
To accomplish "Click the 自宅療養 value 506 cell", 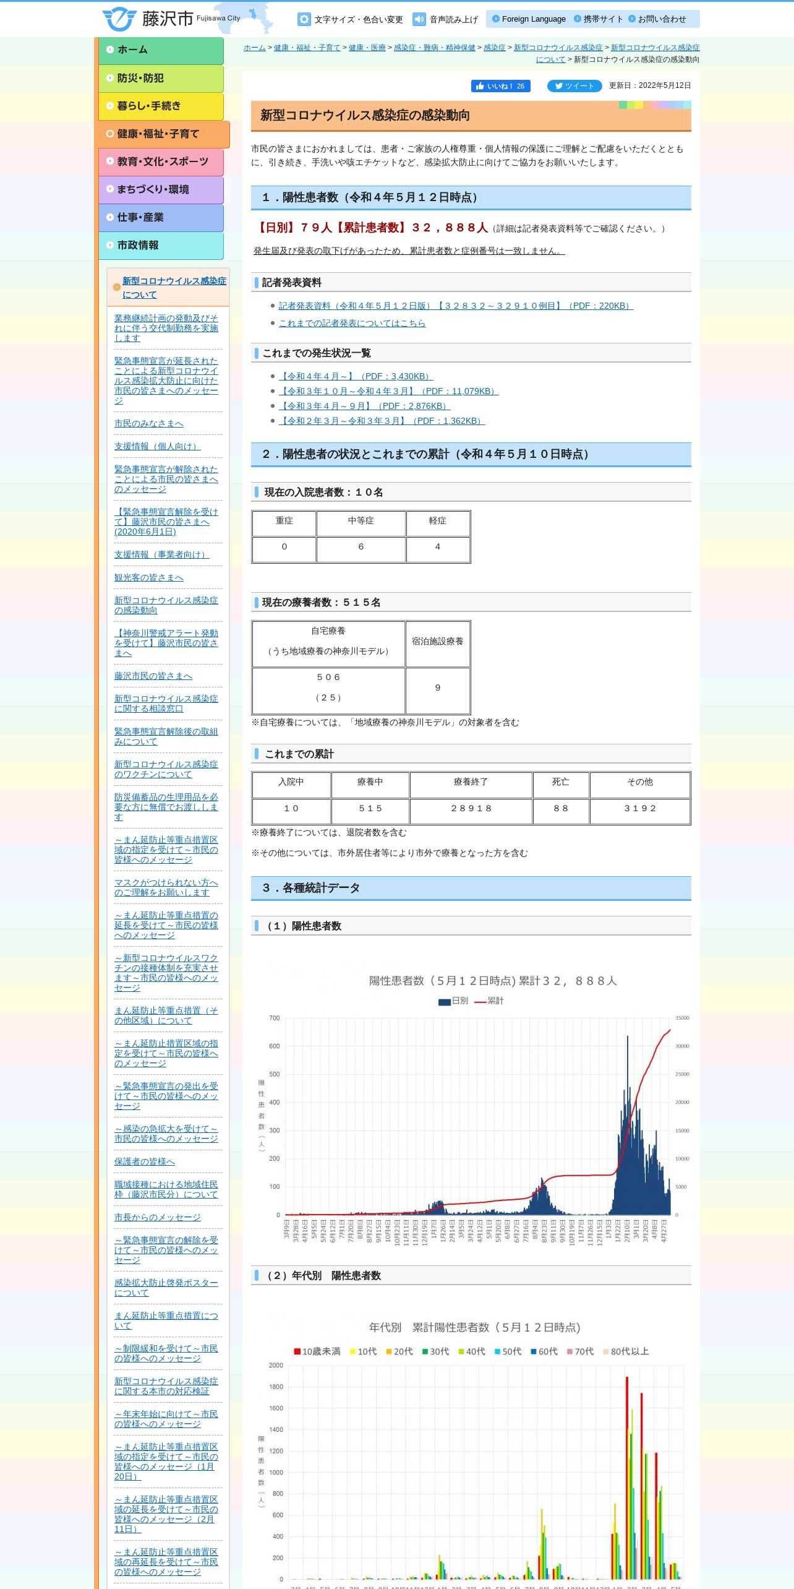I will point(328,691).
